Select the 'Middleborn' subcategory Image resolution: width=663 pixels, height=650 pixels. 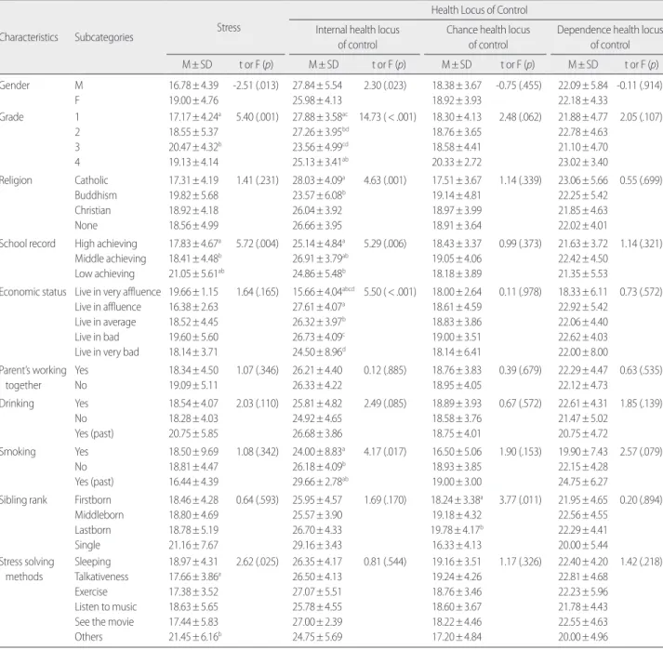[99, 515]
